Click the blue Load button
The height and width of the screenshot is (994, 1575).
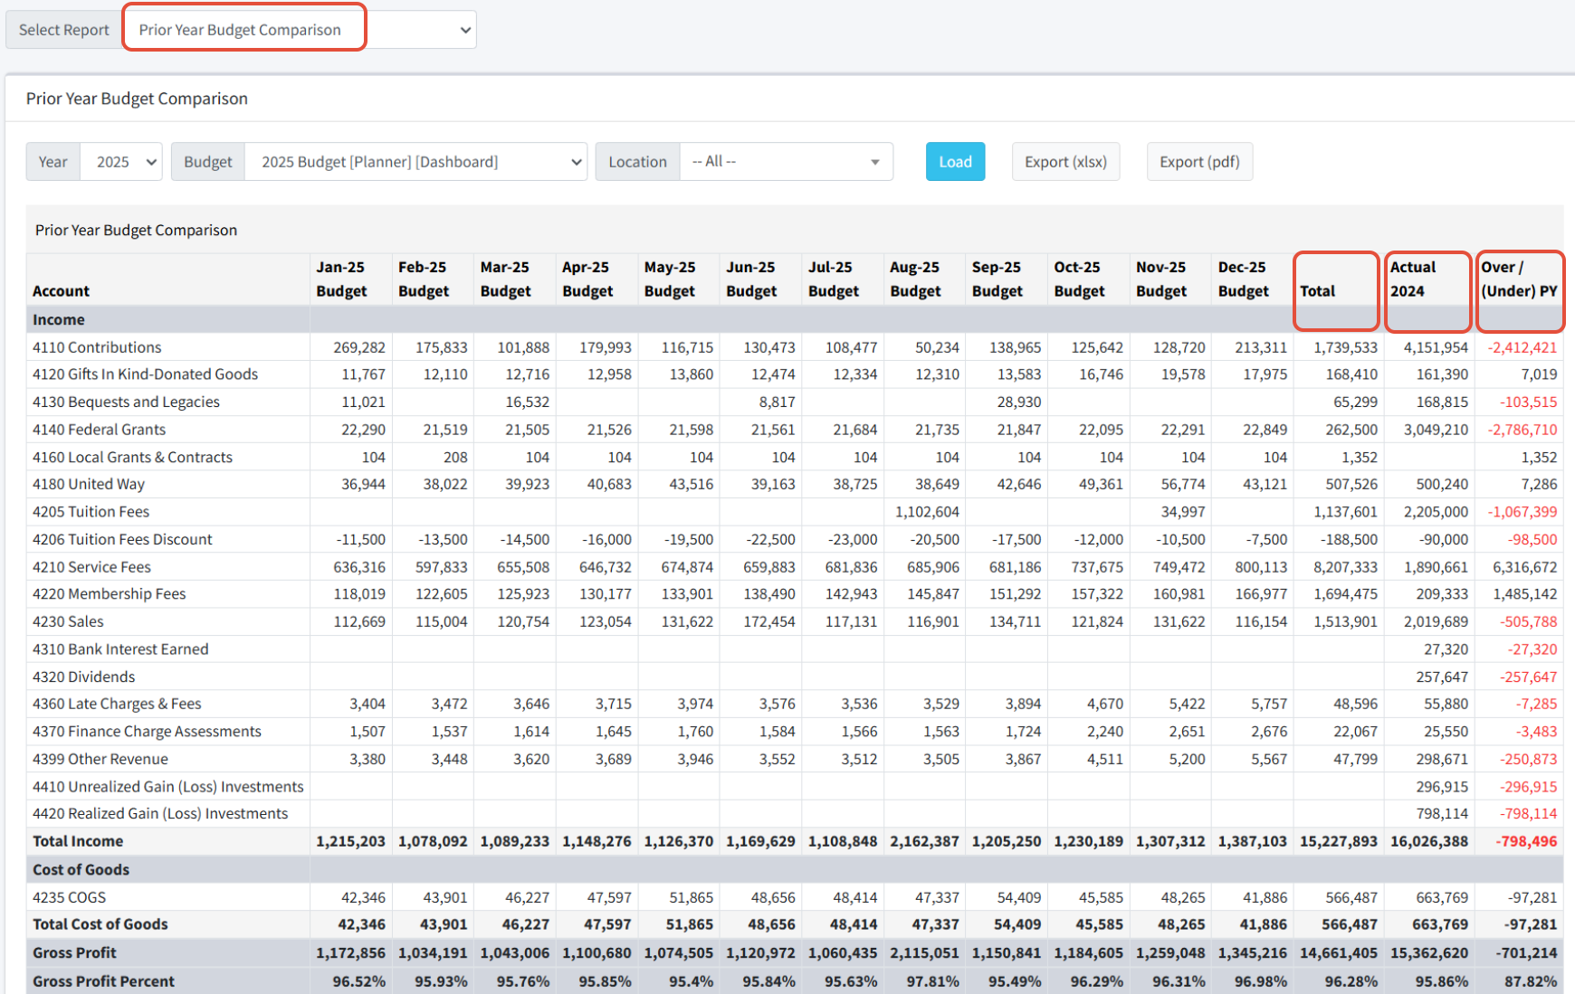[x=955, y=162]
